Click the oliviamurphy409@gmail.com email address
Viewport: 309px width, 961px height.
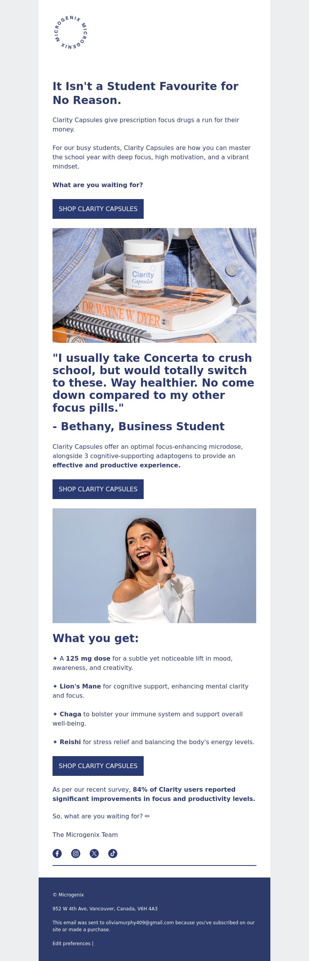pos(140,923)
